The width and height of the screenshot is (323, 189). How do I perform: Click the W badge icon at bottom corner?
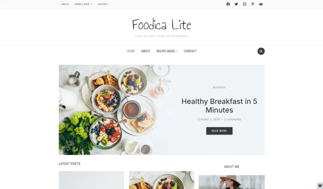pyautogui.click(x=320, y=186)
